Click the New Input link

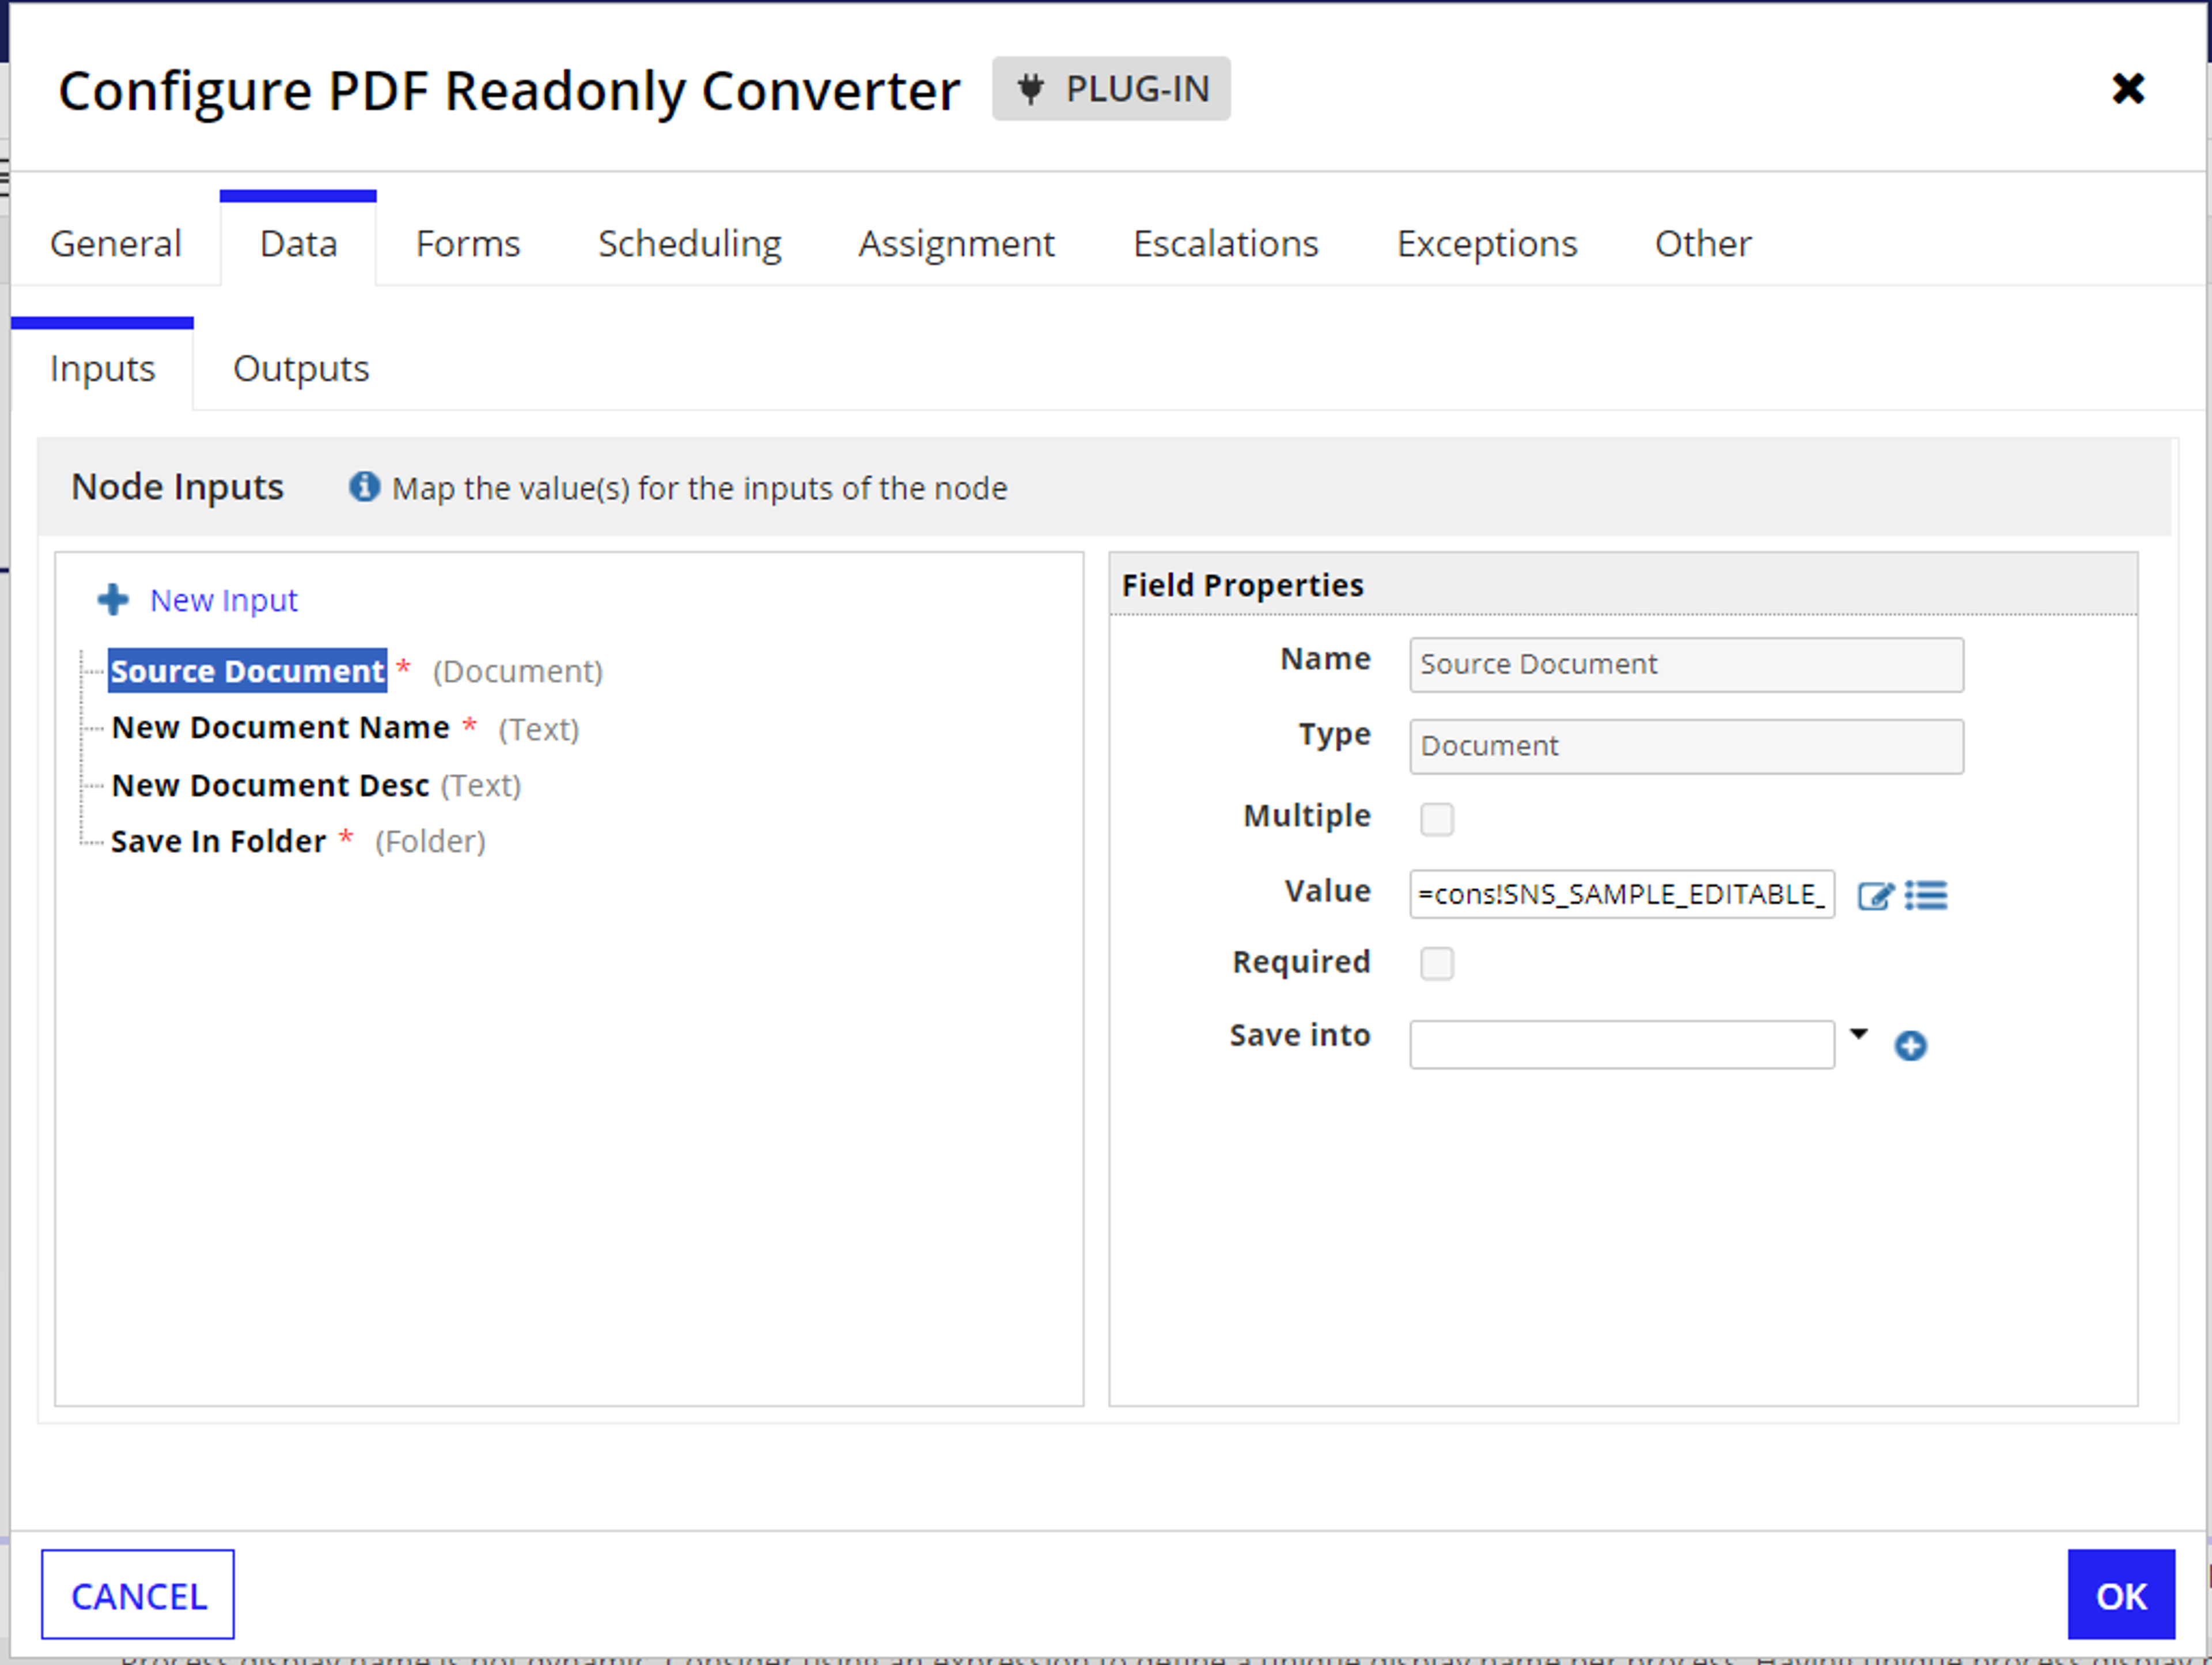point(224,600)
